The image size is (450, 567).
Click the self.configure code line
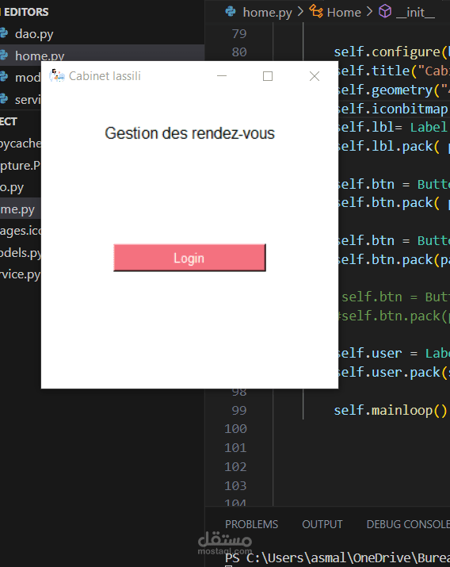tap(391, 52)
